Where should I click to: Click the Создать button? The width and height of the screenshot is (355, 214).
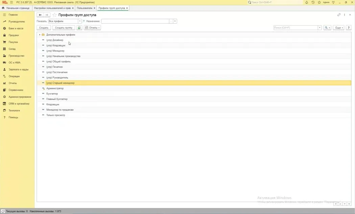point(44,28)
